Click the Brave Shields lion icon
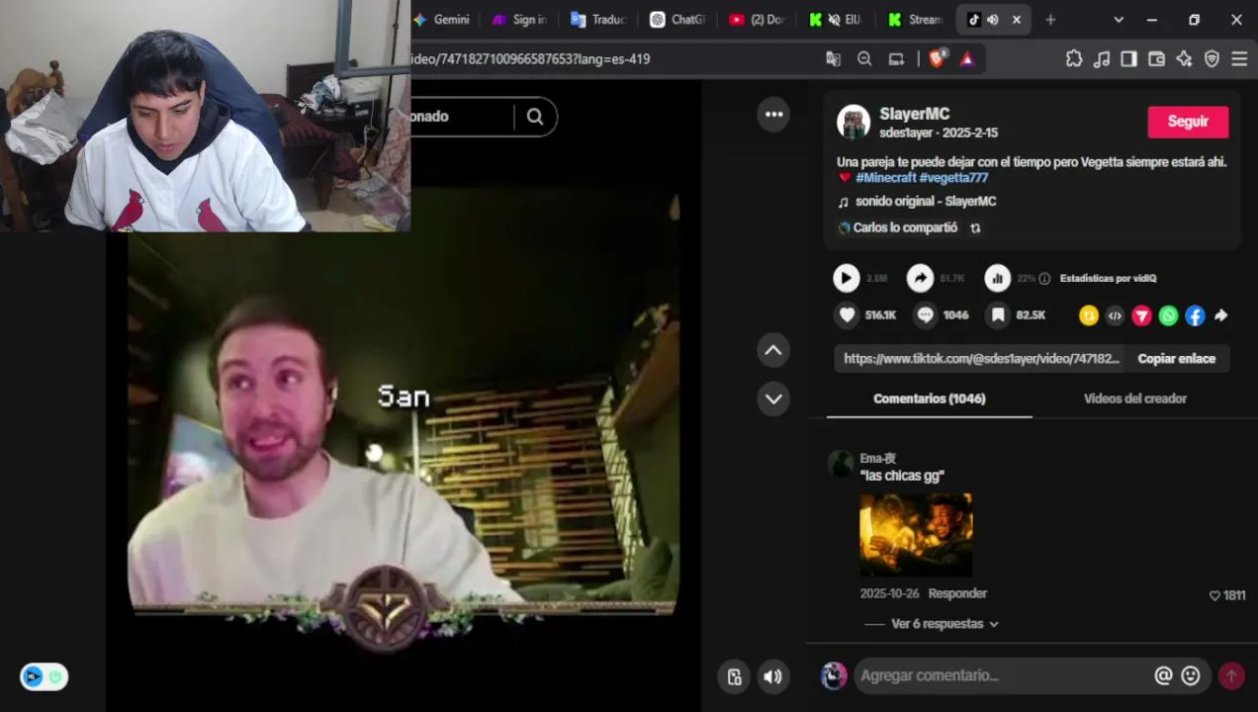The image size is (1258, 712). (x=937, y=58)
